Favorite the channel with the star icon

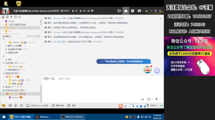click(x=81, y=11)
